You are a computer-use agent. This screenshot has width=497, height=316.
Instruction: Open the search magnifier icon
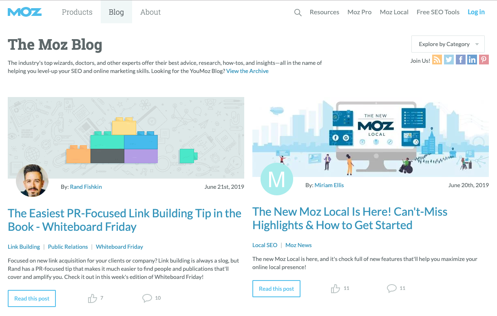298,12
